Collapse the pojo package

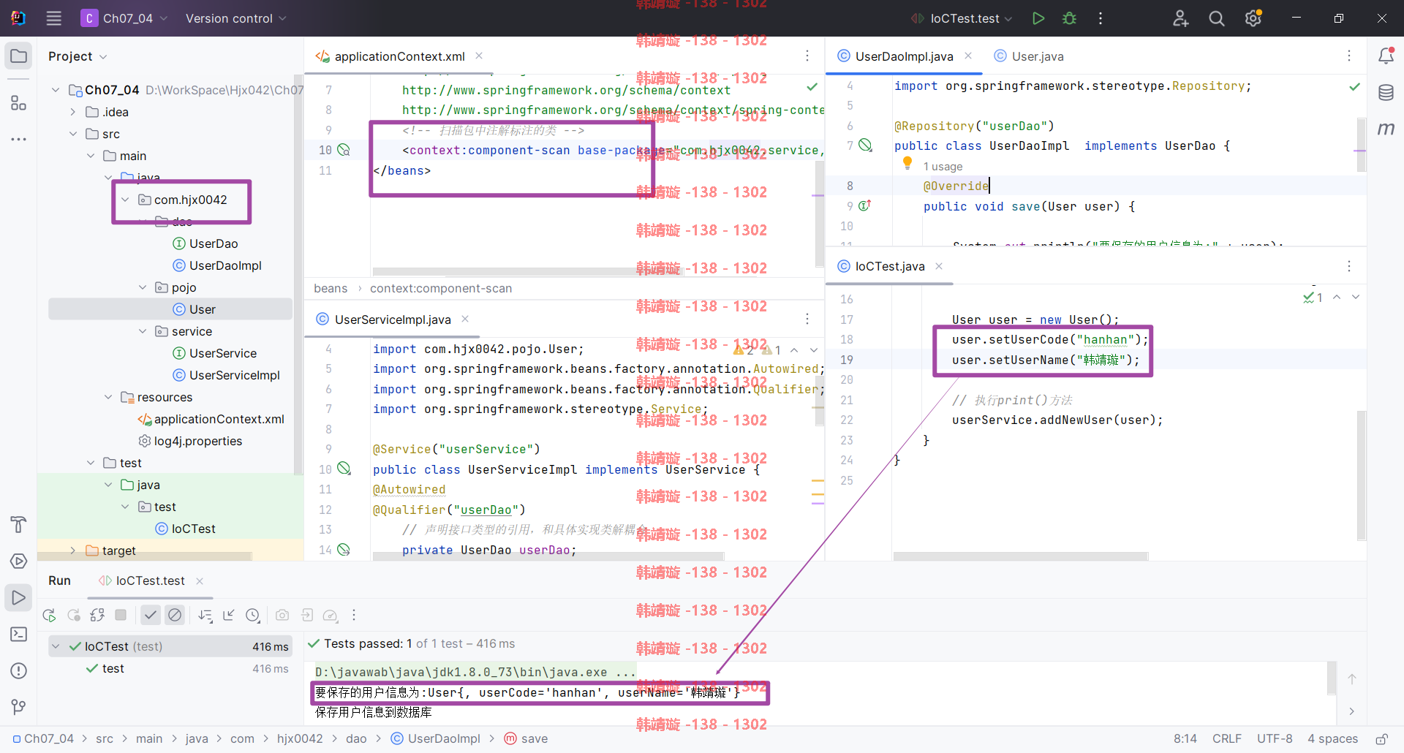(143, 287)
